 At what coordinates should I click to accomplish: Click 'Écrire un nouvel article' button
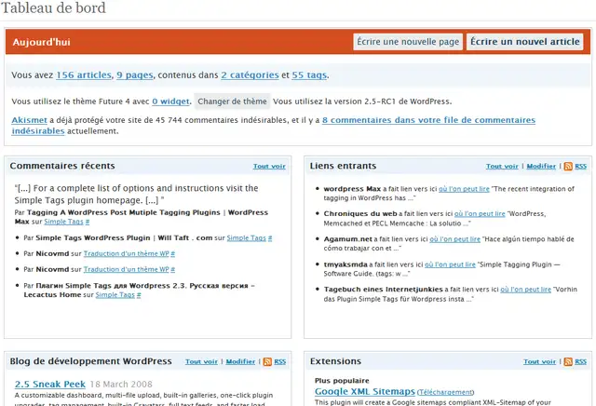(524, 41)
